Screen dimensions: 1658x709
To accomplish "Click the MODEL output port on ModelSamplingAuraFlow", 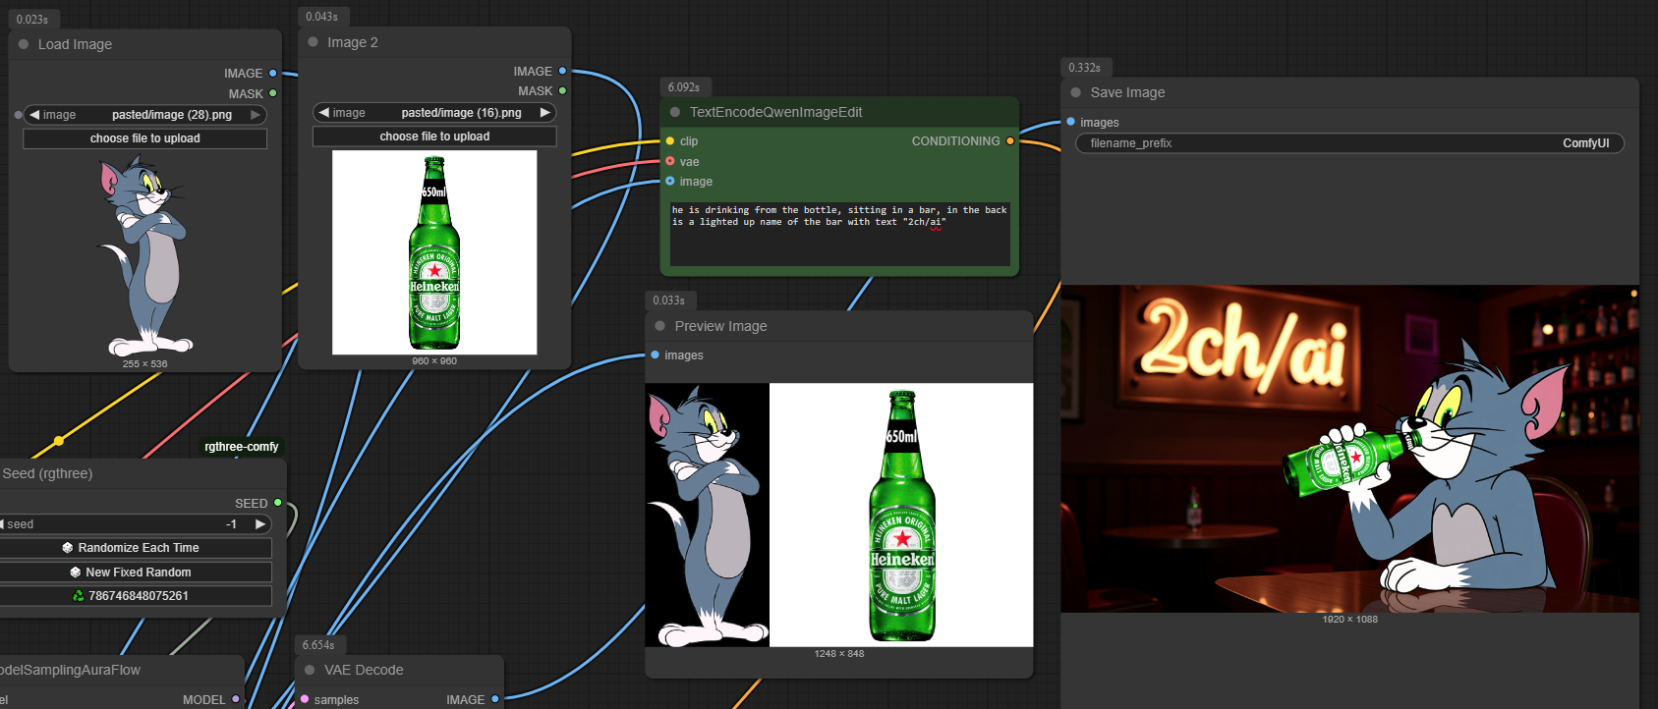I will pyautogui.click(x=236, y=699).
